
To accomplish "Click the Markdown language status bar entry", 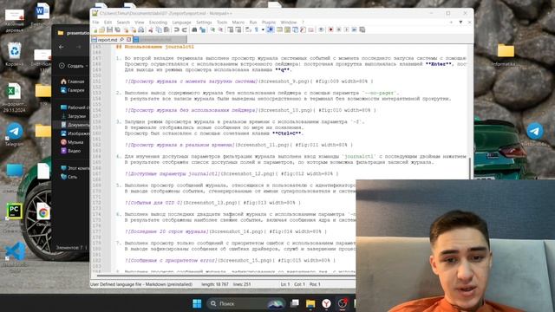I will (x=141, y=284).
